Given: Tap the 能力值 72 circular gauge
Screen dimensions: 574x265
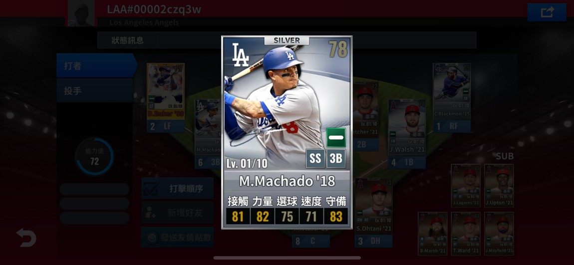Looking at the screenshot, I should tap(94, 157).
